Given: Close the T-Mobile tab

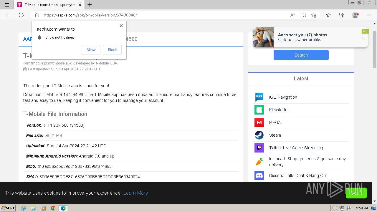Looking at the screenshot, I should coord(80,5).
